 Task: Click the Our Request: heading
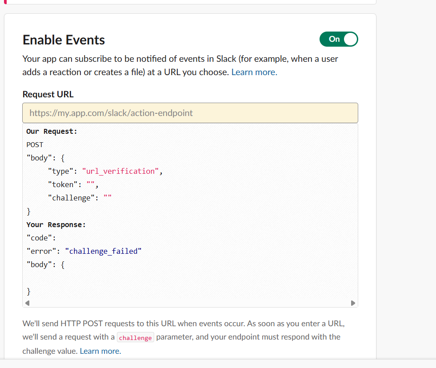coord(52,131)
